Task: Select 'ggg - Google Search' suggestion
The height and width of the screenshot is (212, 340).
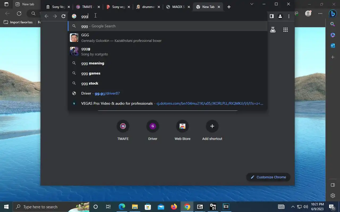Action: 168,26
